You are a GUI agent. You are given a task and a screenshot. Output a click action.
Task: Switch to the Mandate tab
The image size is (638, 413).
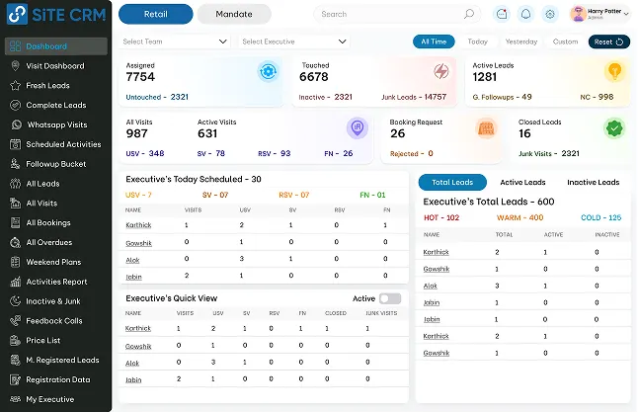(x=234, y=14)
